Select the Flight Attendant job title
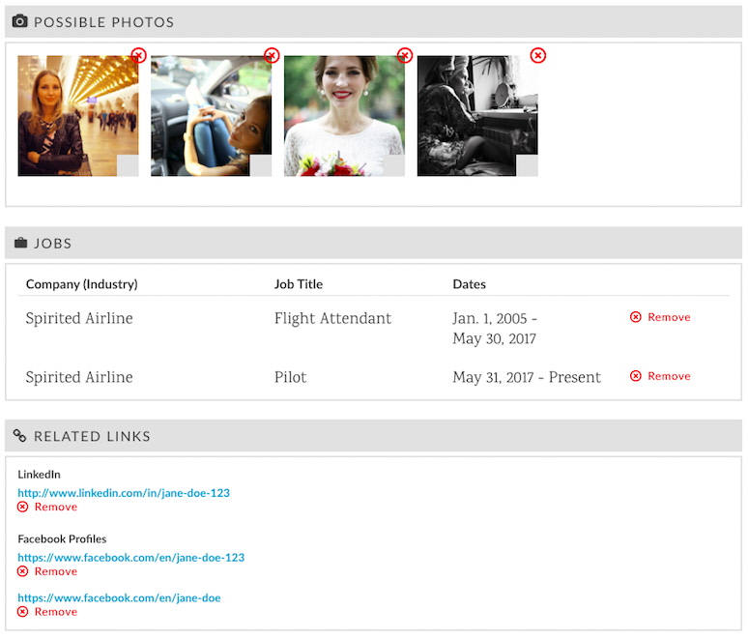The width and height of the screenshot is (748, 639). [x=332, y=318]
